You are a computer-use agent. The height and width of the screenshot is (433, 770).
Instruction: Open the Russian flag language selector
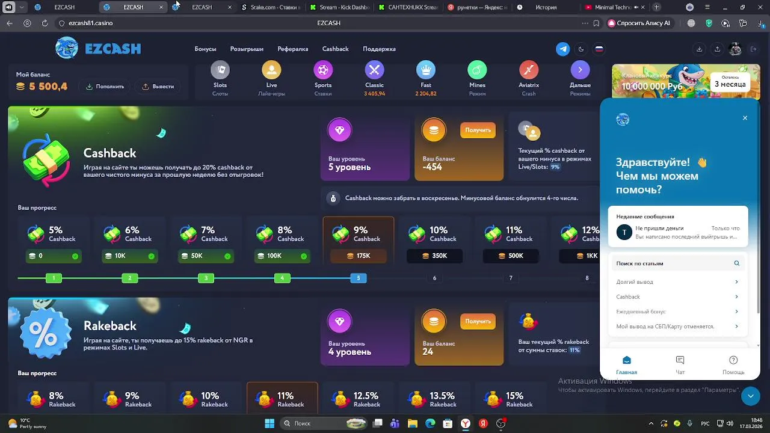tap(599, 49)
